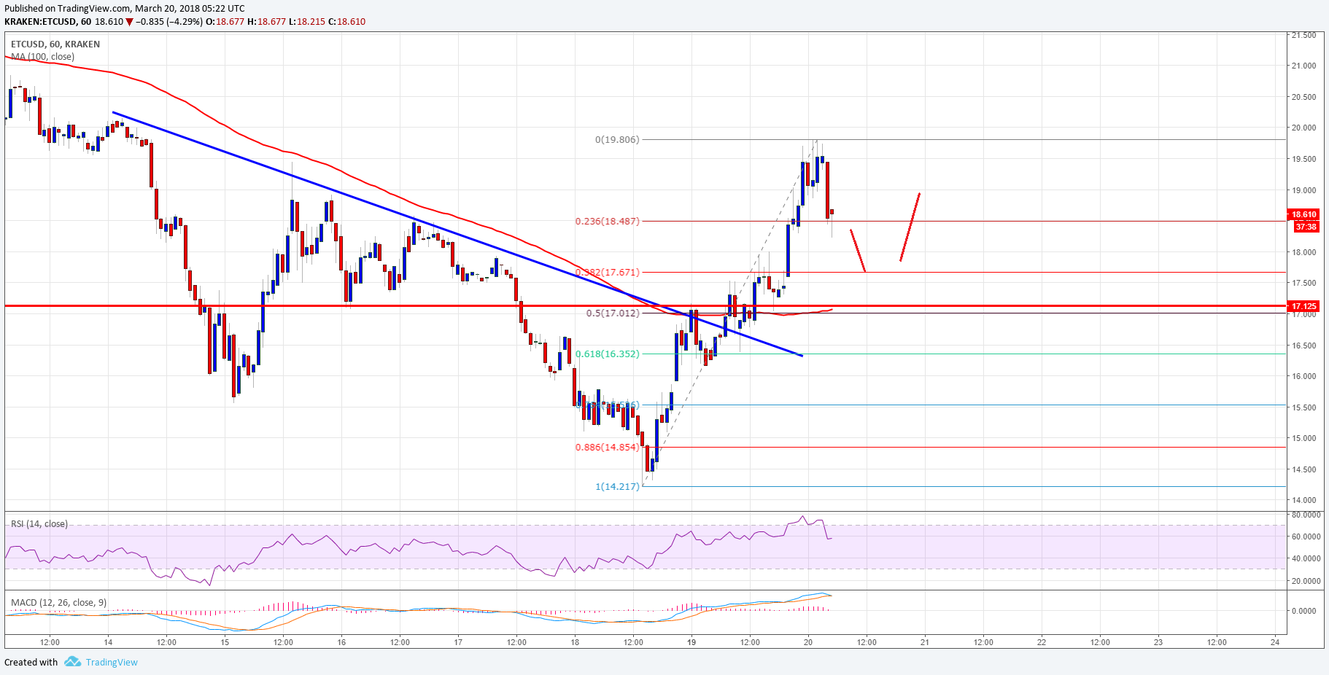This screenshot has width=1329, height=675.
Task: Click the C:18.610 close value
Action: (346, 22)
